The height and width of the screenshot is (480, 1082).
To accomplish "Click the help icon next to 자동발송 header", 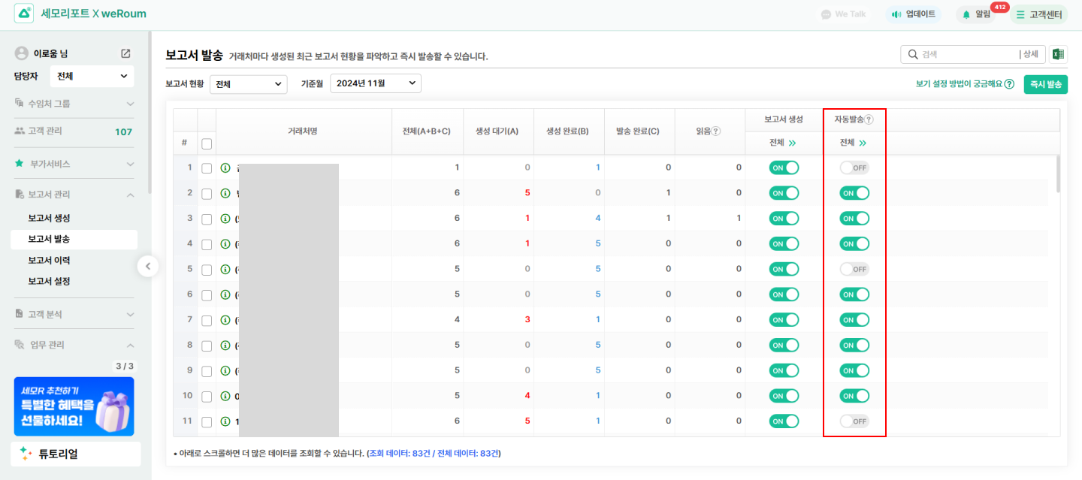I will pyautogui.click(x=869, y=119).
